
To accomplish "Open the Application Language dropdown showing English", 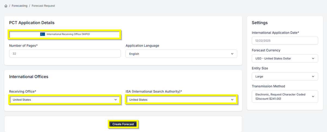I will tap(181, 54).
